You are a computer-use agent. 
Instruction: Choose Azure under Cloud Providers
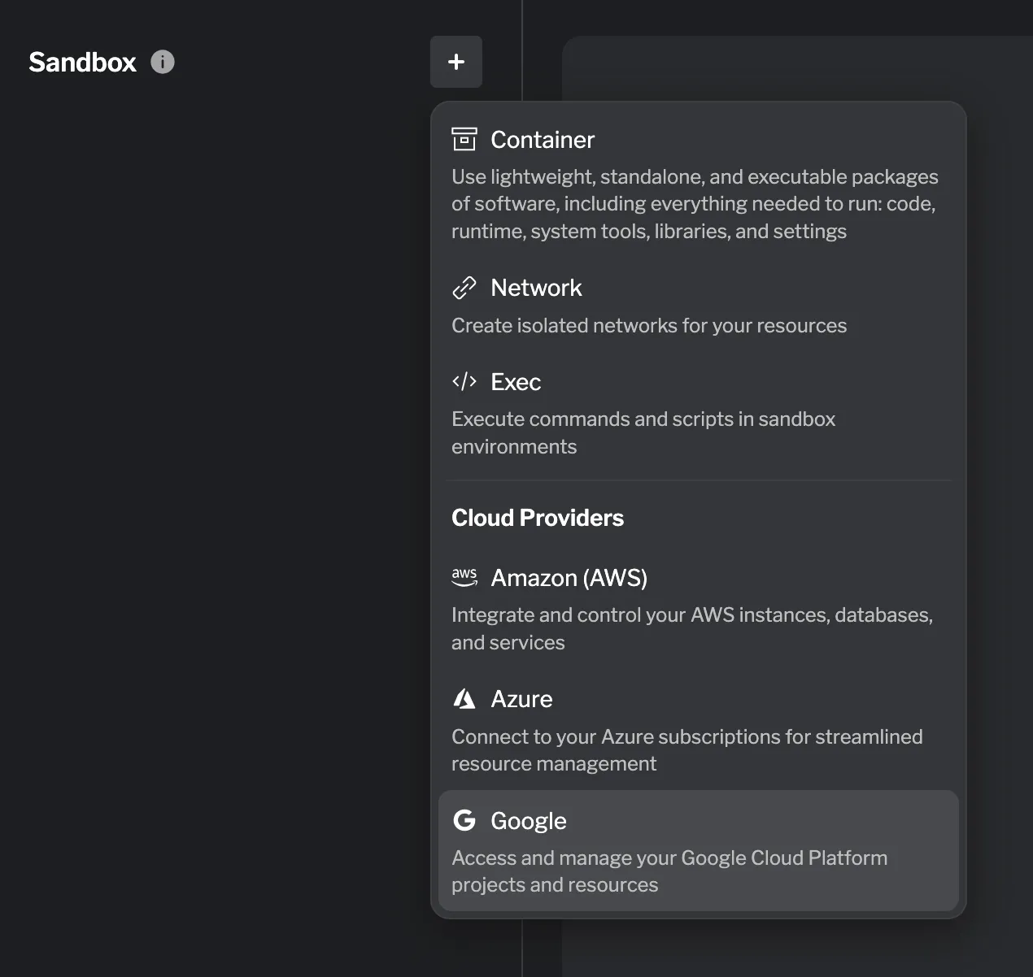tap(521, 698)
